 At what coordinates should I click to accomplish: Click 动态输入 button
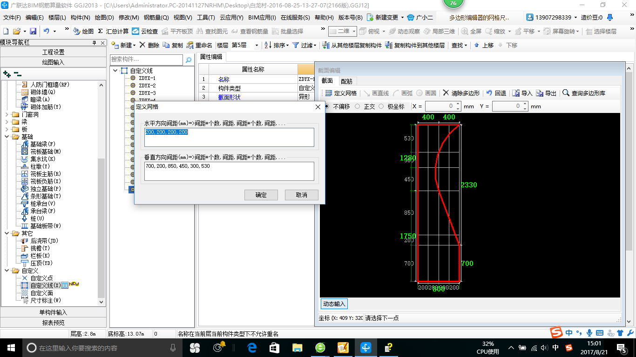pos(334,304)
